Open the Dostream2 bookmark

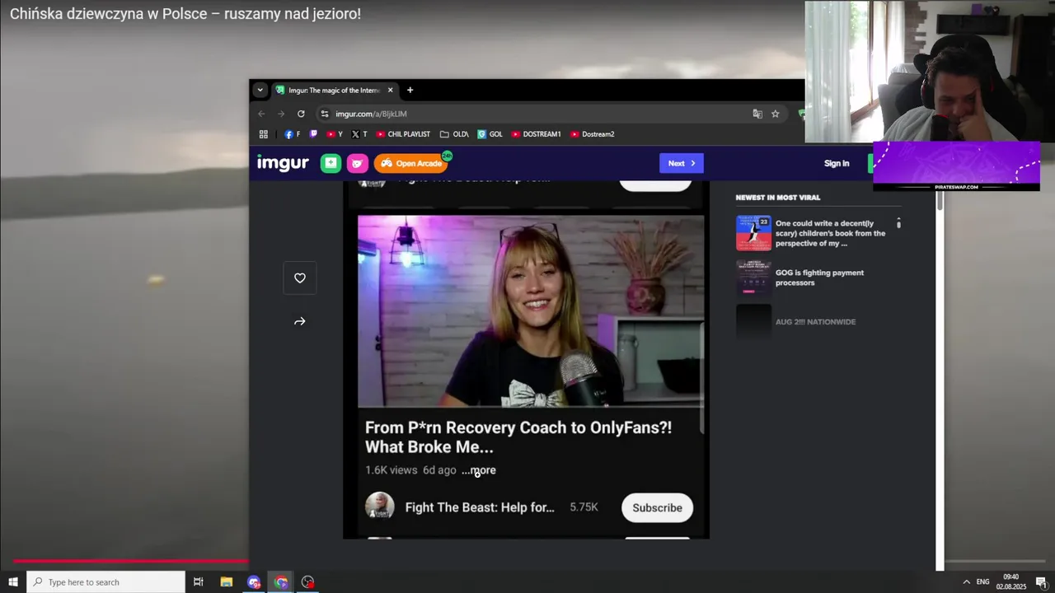pyautogui.click(x=593, y=134)
